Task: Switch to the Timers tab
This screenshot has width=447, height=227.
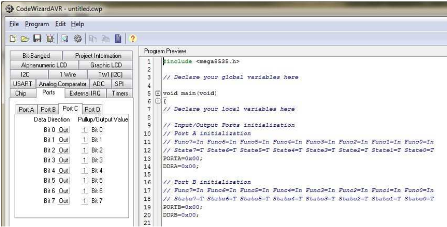Action: point(120,93)
